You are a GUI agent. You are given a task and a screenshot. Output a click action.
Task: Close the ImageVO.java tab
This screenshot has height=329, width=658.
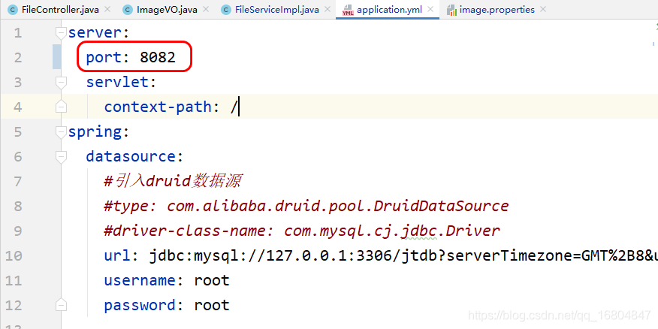point(206,9)
